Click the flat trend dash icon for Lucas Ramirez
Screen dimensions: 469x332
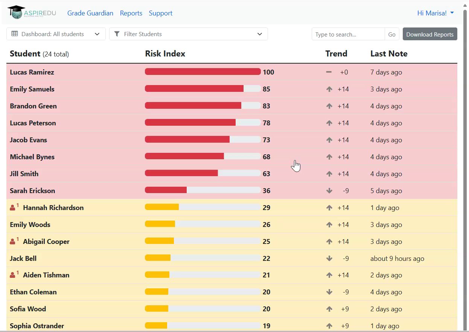coord(329,72)
